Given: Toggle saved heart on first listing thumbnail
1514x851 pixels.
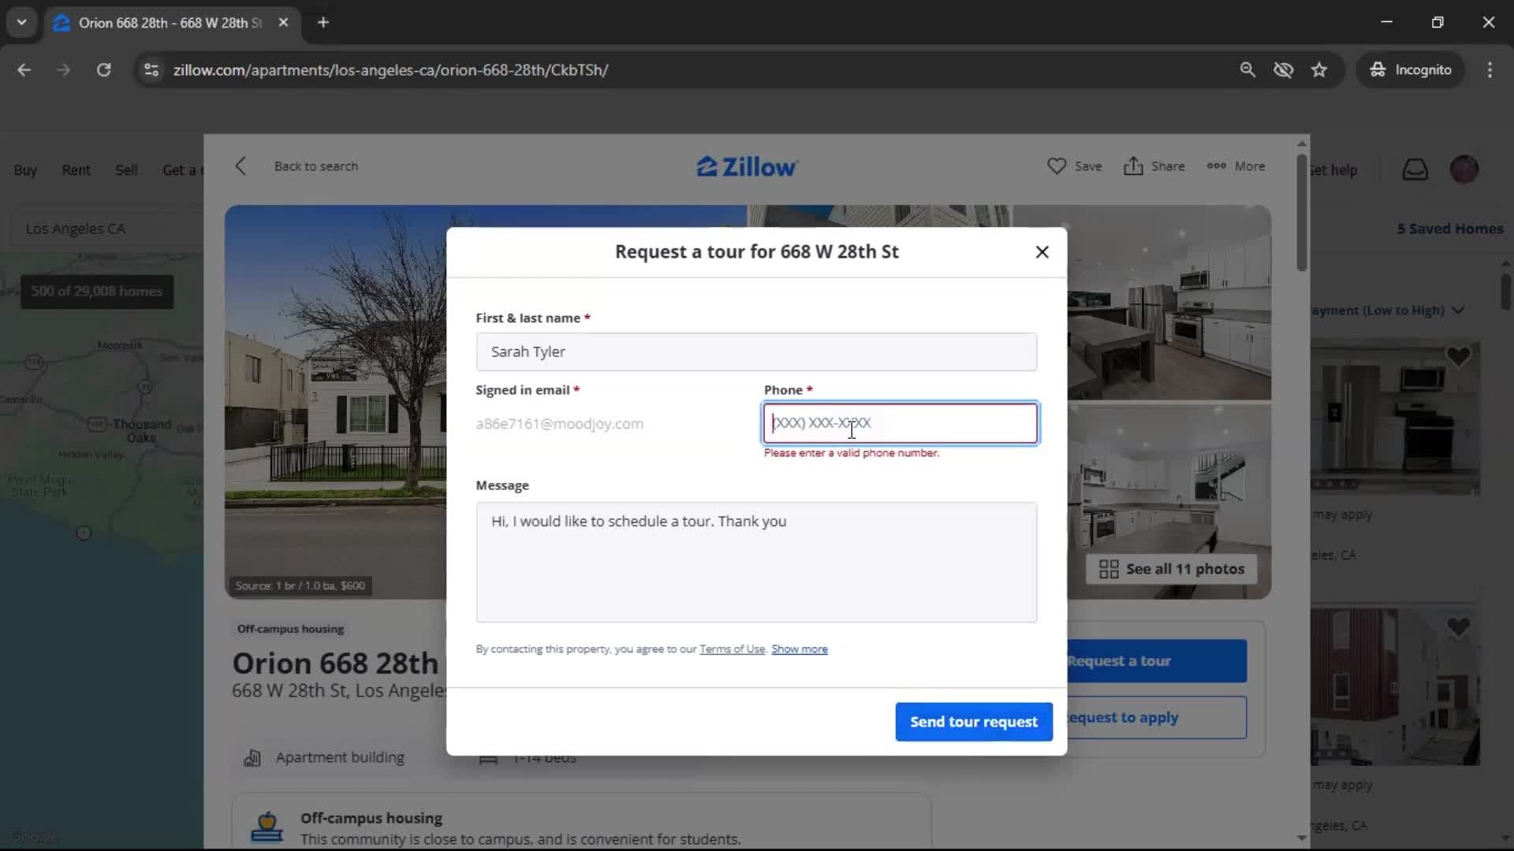Looking at the screenshot, I should pyautogui.click(x=1458, y=357).
